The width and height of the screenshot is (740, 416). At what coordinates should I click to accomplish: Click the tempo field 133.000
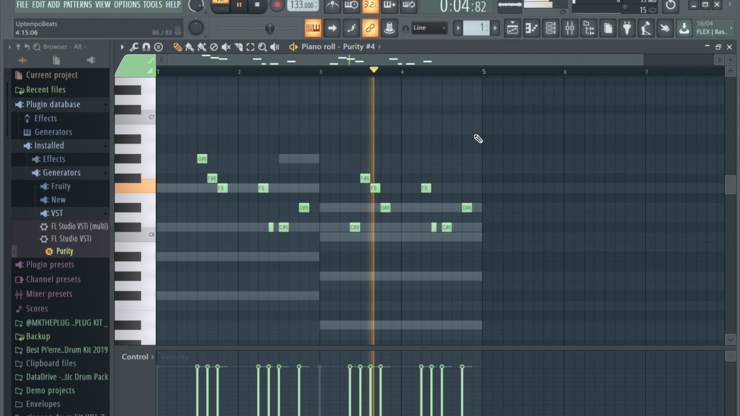click(x=302, y=5)
